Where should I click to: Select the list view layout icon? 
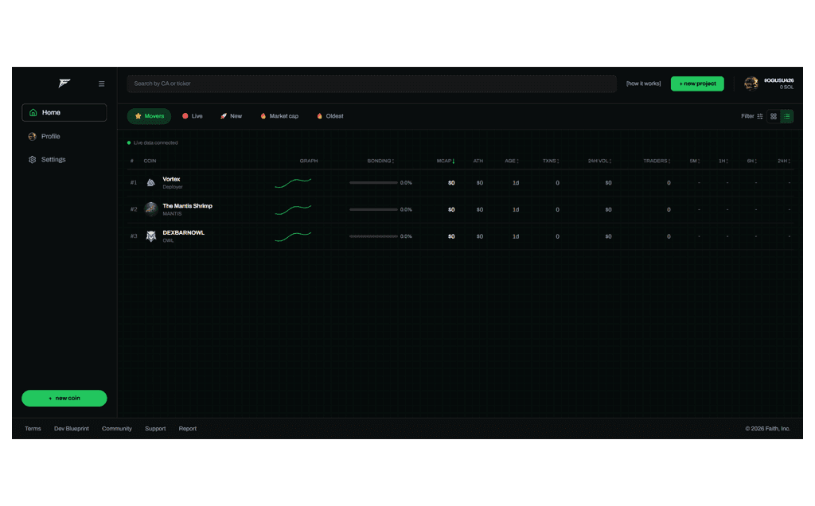tap(786, 116)
